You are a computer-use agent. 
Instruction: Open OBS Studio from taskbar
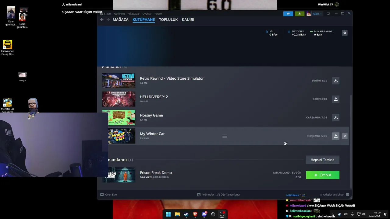[222, 214]
